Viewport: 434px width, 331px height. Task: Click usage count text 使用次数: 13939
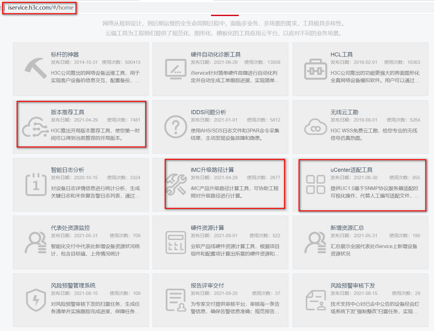(262, 62)
